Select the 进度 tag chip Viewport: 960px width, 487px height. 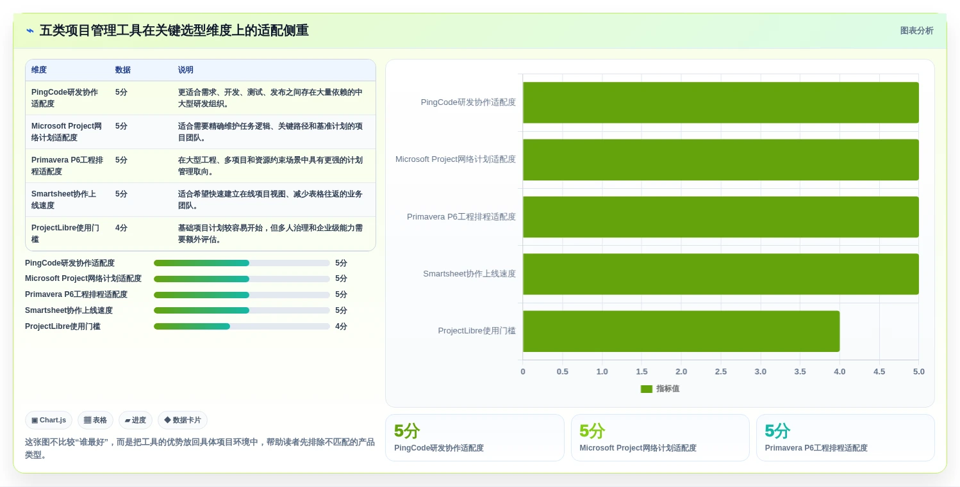point(135,420)
